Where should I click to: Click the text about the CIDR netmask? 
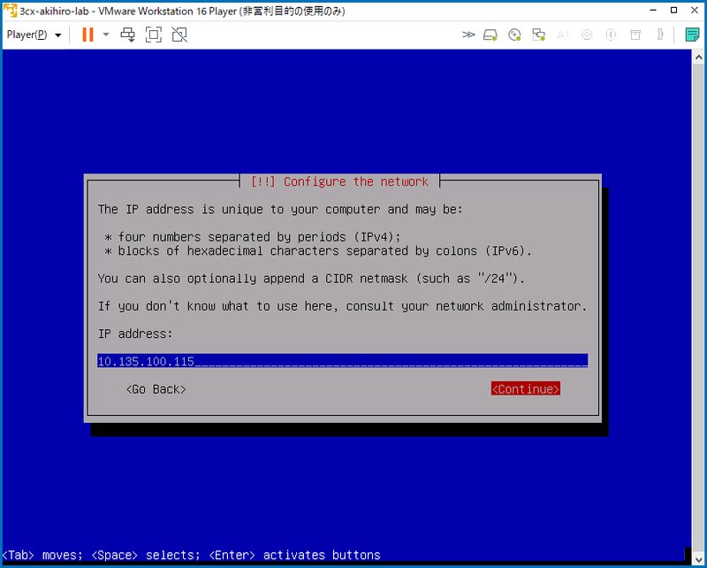311,279
